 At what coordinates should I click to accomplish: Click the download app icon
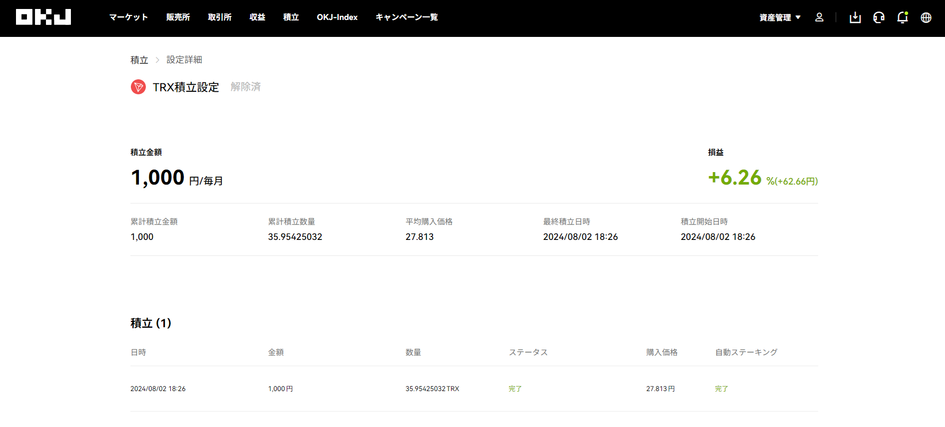click(855, 17)
